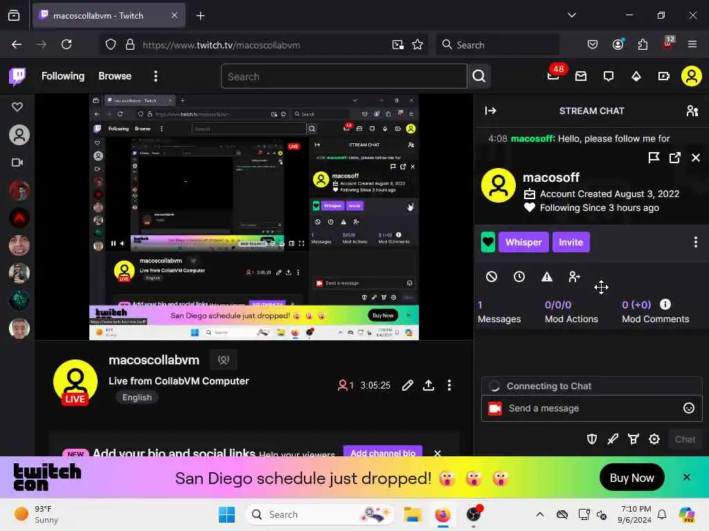709x531 pixels.
Task: Open the stream three-dots options menu
Action: [449, 385]
